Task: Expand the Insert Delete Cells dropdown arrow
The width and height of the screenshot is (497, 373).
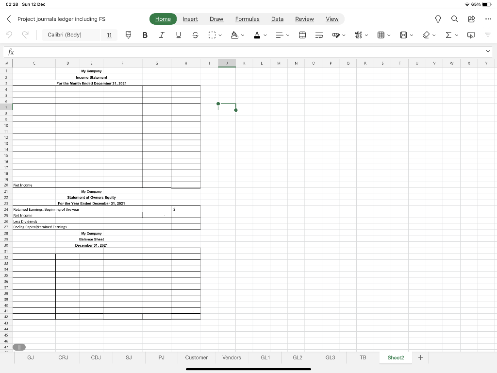Action: [389, 35]
